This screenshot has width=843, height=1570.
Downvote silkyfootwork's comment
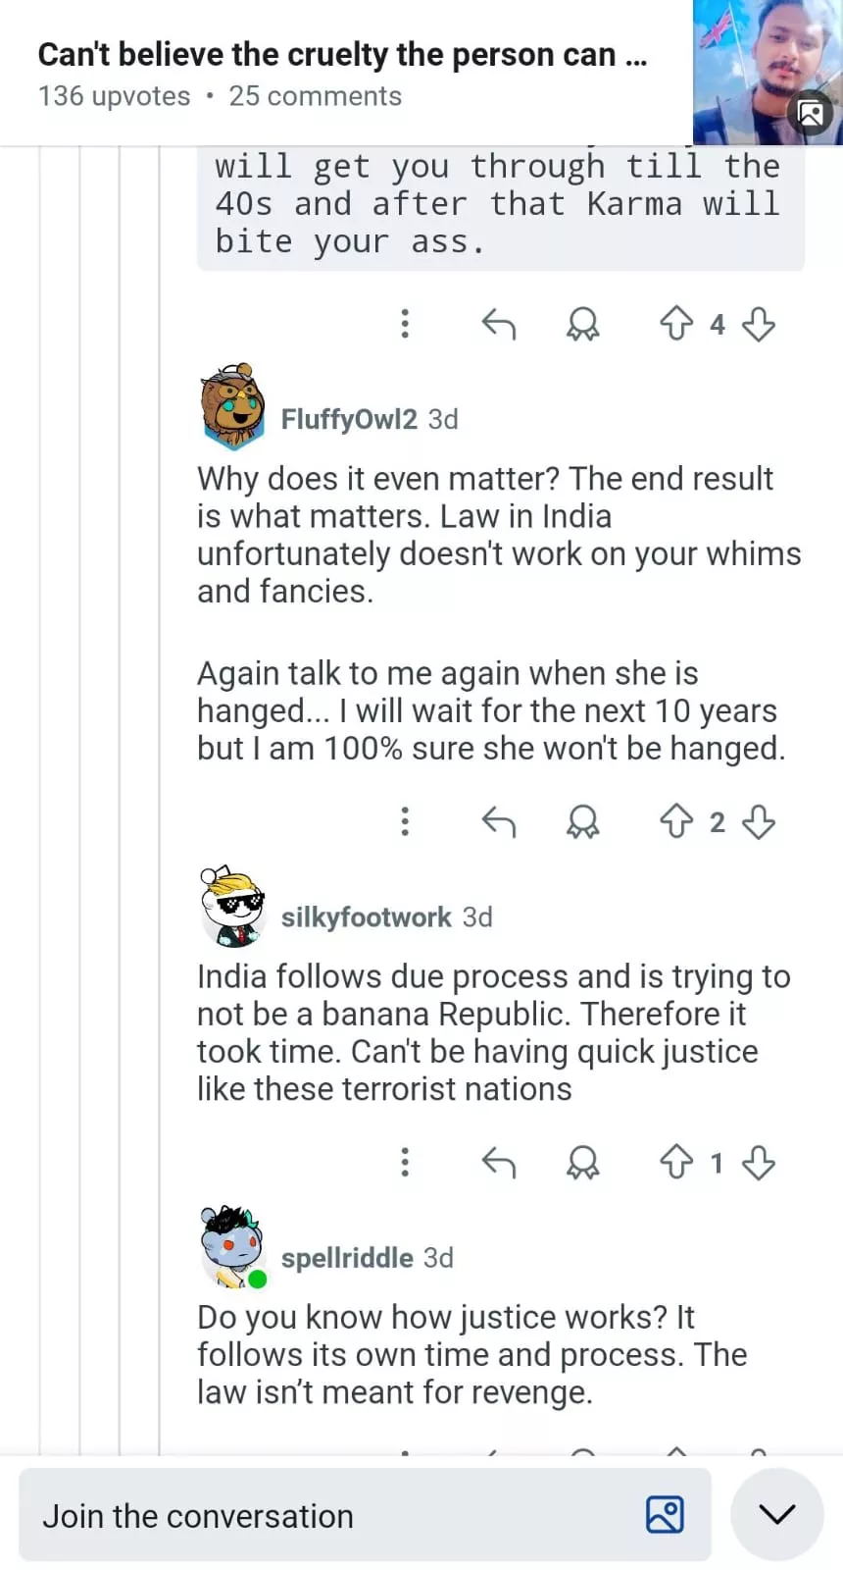759,1162
